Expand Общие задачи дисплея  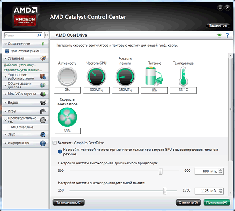[5, 85]
